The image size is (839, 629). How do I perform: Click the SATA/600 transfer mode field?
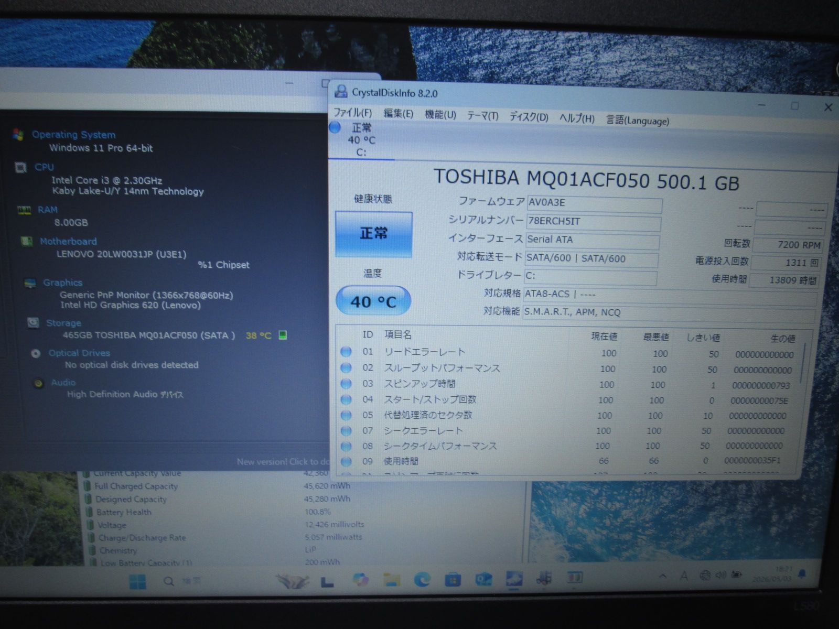click(591, 259)
